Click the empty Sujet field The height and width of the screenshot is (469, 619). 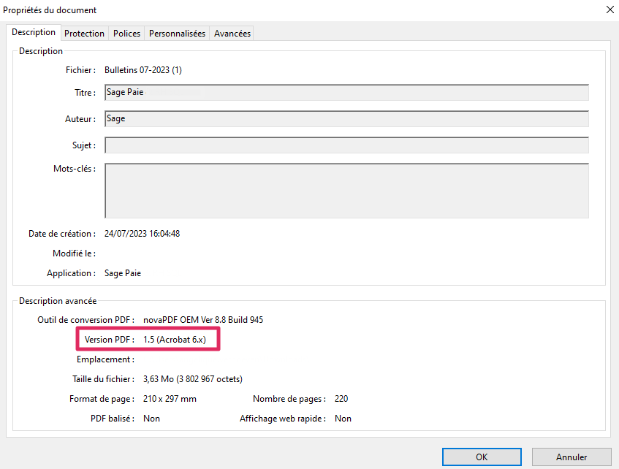click(346, 145)
